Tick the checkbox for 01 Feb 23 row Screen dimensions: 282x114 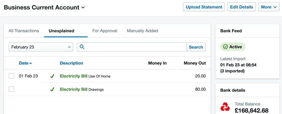click(12, 76)
